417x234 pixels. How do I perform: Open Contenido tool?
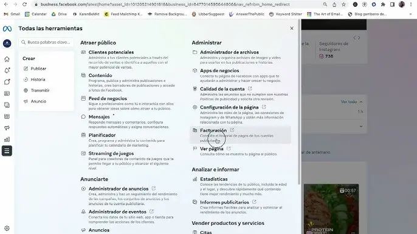click(x=100, y=75)
